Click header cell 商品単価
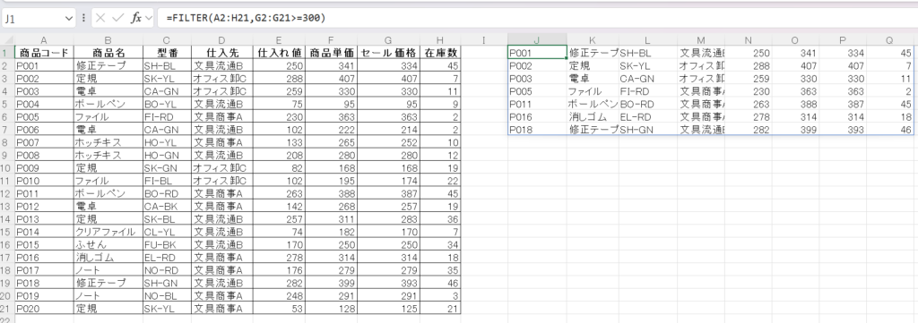918x323 pixels. (332, 53)
